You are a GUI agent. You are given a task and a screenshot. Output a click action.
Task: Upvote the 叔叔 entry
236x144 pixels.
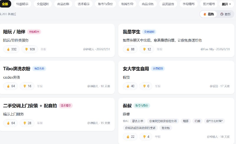(130, 137)
